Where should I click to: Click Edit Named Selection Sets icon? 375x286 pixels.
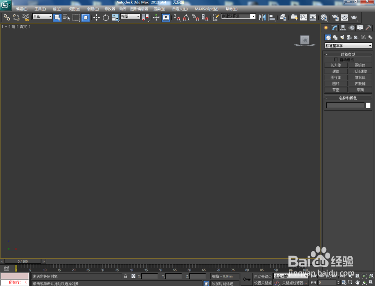pos(216,18)
